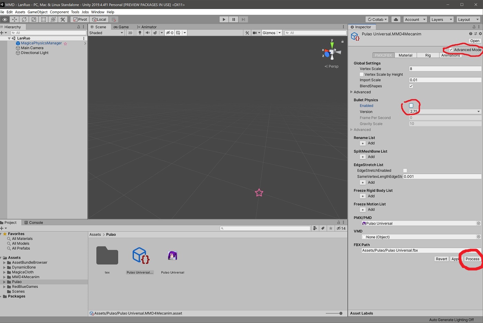The height and width of the screenshot is (323, 483).
Task: Toggle 2D scene view mode
Action: pos(130,33)
